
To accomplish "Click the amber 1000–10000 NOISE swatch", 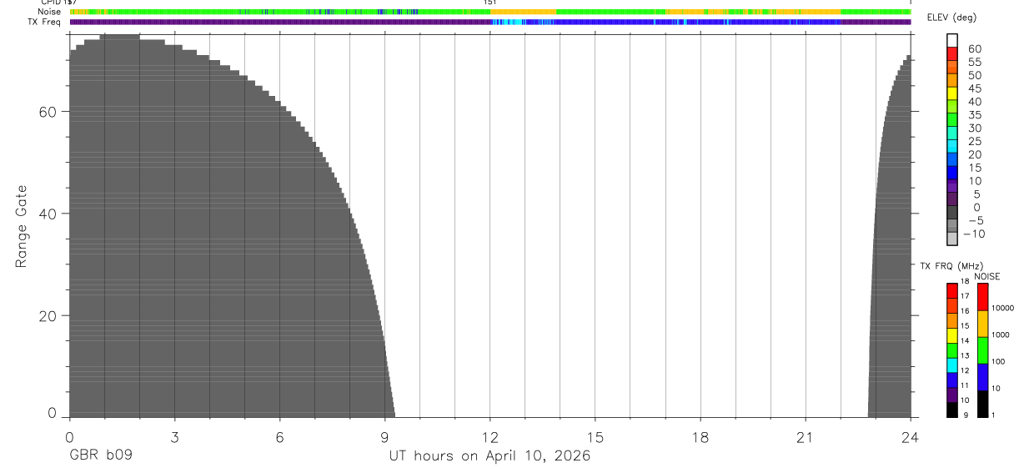I will [x=982, y=324].
